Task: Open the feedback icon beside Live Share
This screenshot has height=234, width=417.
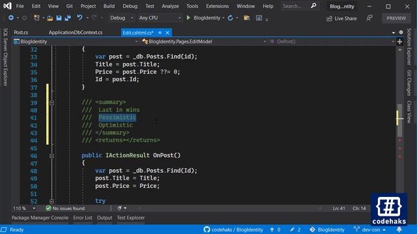Action: 369,18
